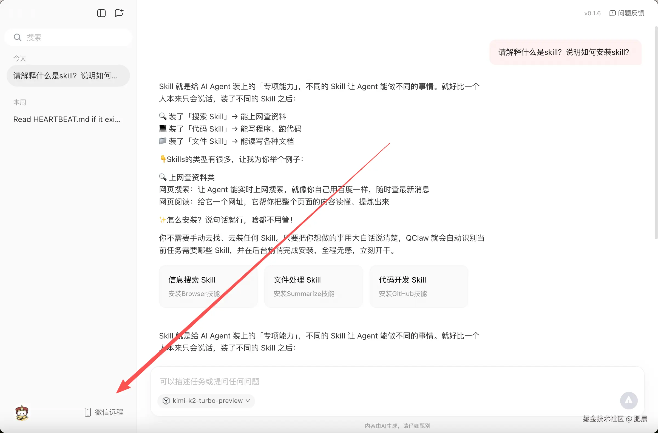Open Read HEARTBEAT.md conversation
The image size is (658, 433).
[67, 119]
